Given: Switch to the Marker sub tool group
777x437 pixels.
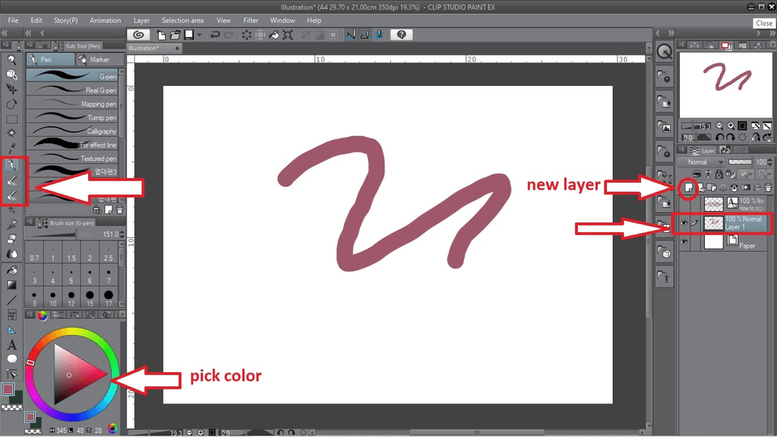Looking at the screenshot, I should [x=100, y=59].
